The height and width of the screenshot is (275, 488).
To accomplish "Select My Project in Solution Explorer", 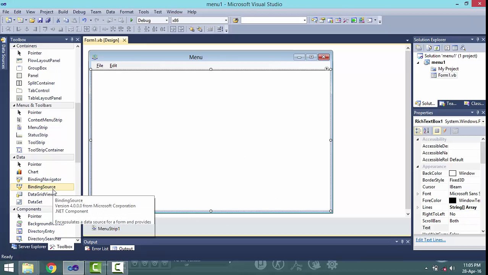I will (448, 69).
